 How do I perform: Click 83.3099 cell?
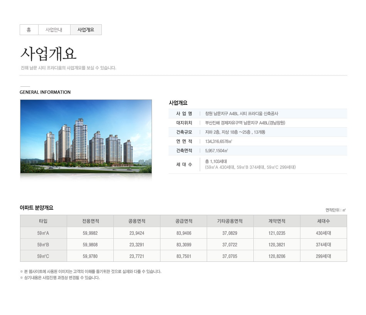click(x=184, y=244)
